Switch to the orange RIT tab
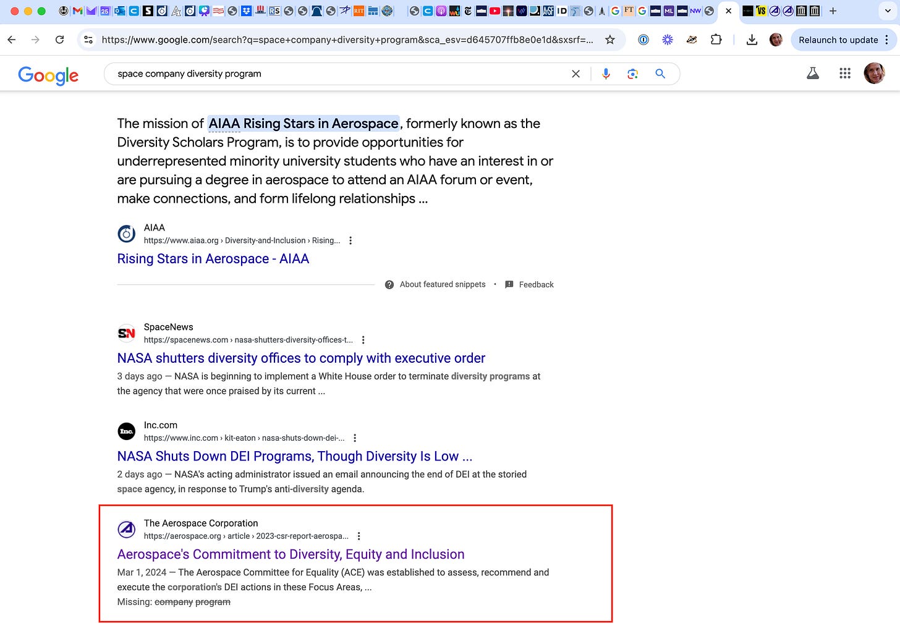Image resolution: width=900 pixels, height=639 pixels. 359,11
